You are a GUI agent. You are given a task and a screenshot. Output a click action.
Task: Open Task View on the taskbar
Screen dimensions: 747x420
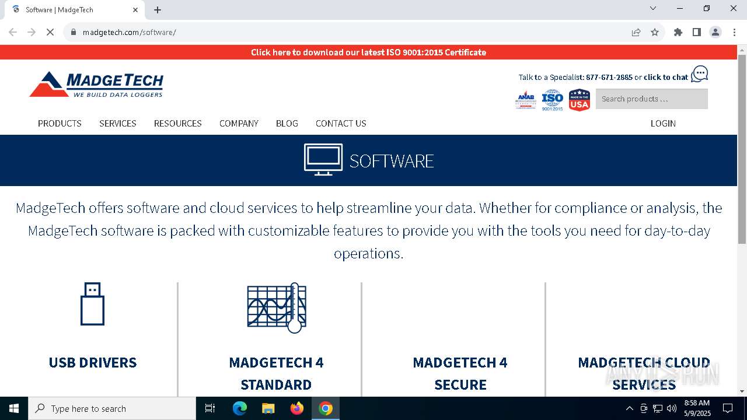tap(210, 408)
